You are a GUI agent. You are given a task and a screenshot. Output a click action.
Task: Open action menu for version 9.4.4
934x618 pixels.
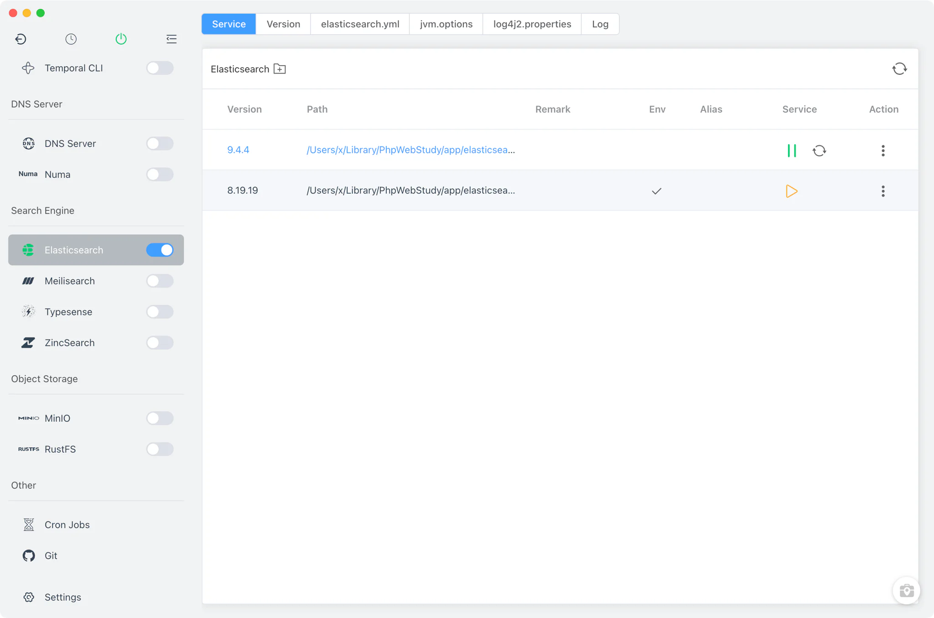[x=883, y=151]
